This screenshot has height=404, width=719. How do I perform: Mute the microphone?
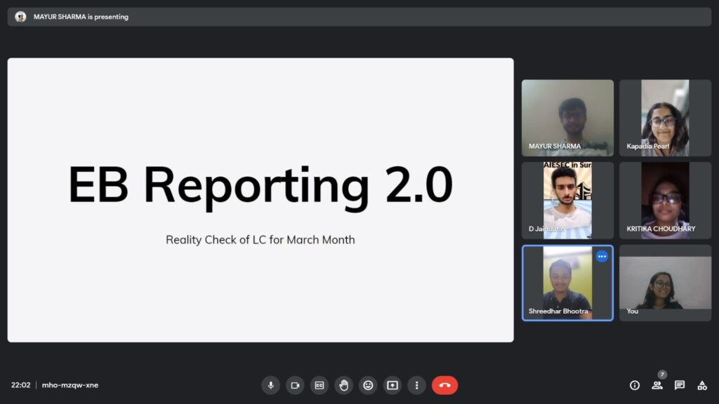click(x=270, y=385)
